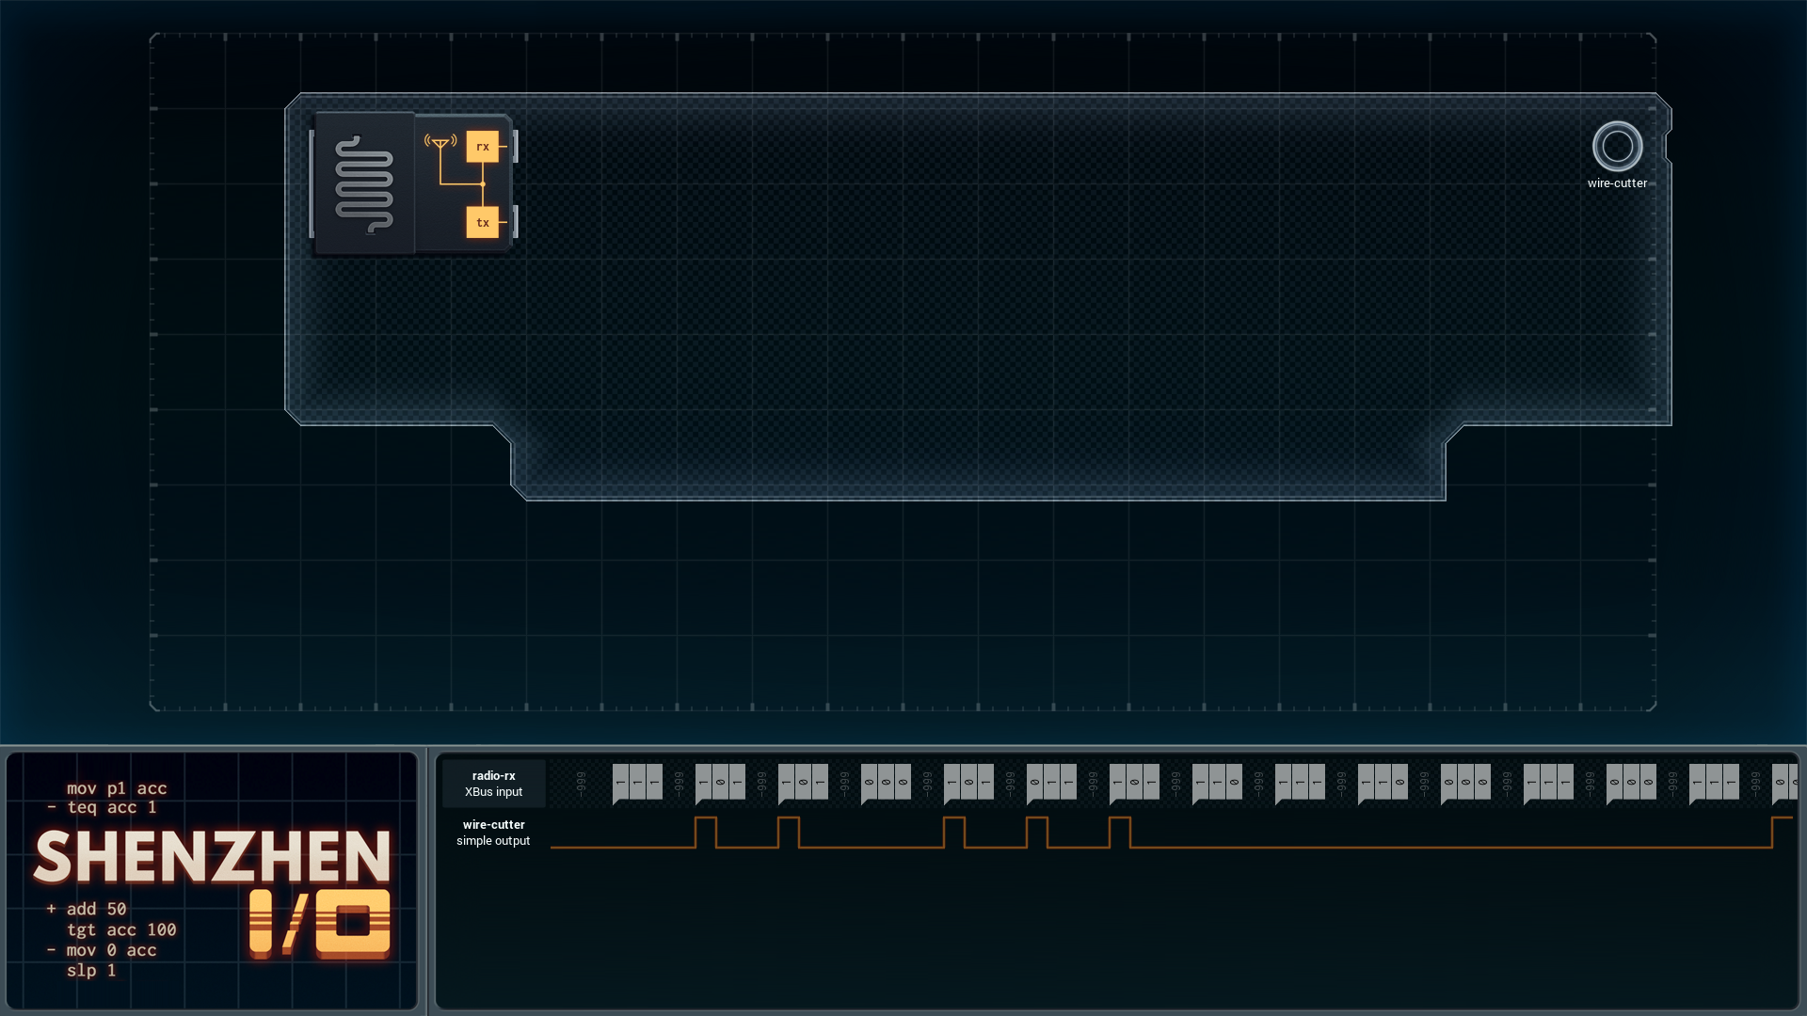Click the 'mov p1 acc' code line
1807x1016 pixels.
(x=117, y=788)
